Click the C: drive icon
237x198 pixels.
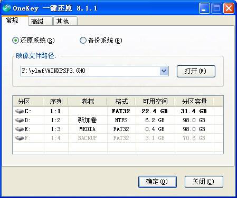coord(19,111)
